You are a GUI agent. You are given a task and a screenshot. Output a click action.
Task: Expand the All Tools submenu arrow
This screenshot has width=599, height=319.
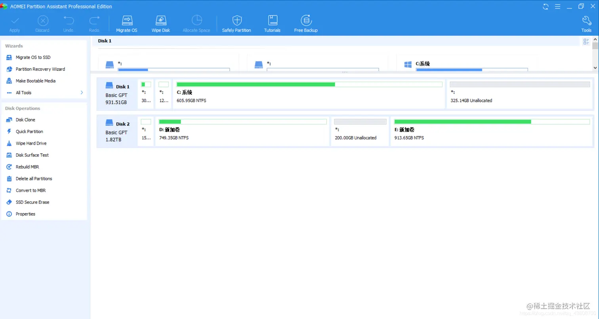(82, 93)
